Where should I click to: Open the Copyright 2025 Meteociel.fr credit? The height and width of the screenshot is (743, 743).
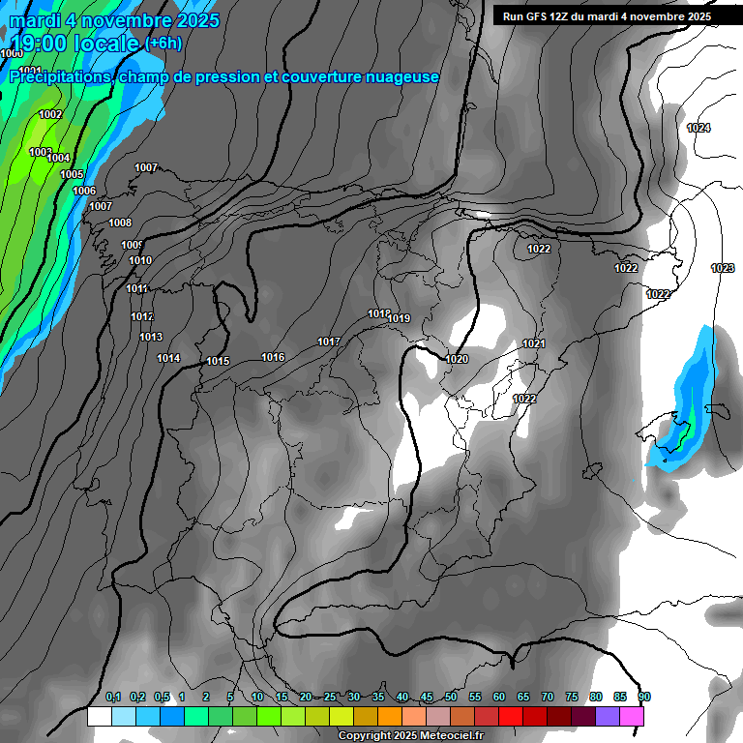click(x=411, y=735)
